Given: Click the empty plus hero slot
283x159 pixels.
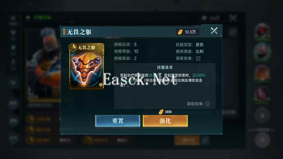Looking at the screenshot, I should 262,115.
